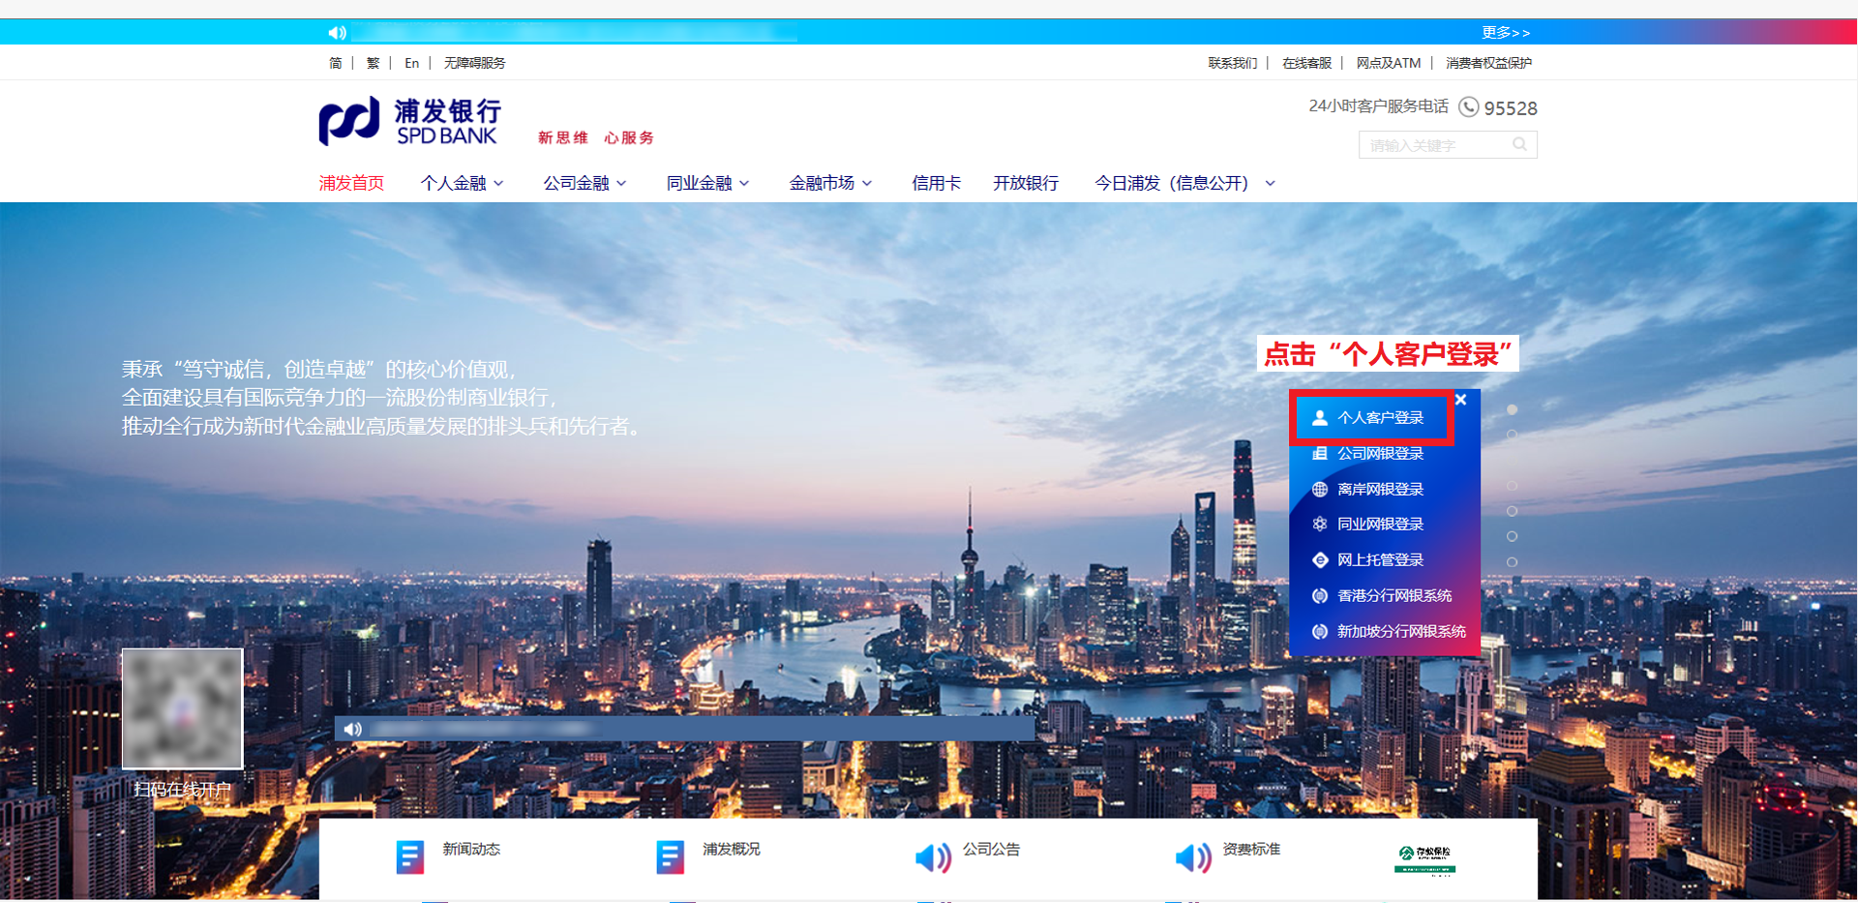1858x903 pixels.
Task: Click the phone icon beside 95528
Action: (x=1469, y=107)
